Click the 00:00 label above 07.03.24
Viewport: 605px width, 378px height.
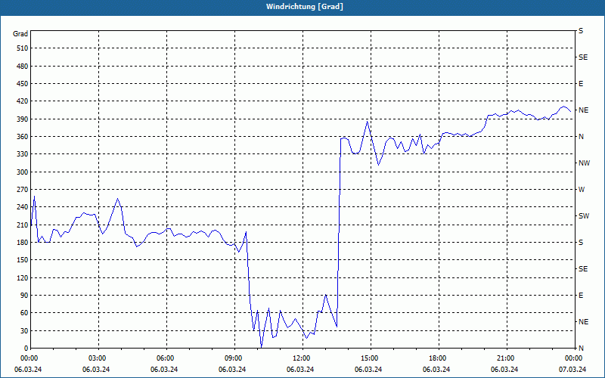point(575,358)
